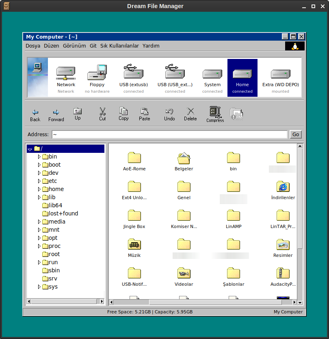Expand the home tree folder
The height and width of the screenshot is (339, 329).
(39, 189)
